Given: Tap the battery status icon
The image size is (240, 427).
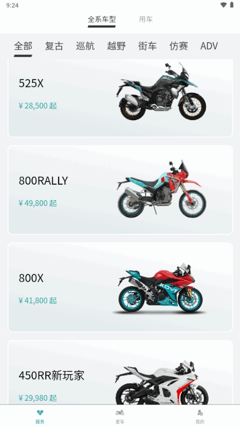Looking at the screenshot, I should [231, 5].
